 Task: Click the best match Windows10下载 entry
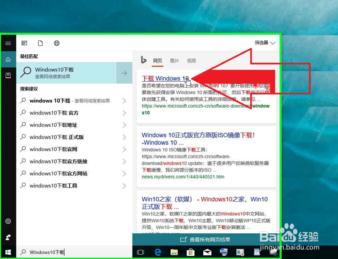(66, 73)
